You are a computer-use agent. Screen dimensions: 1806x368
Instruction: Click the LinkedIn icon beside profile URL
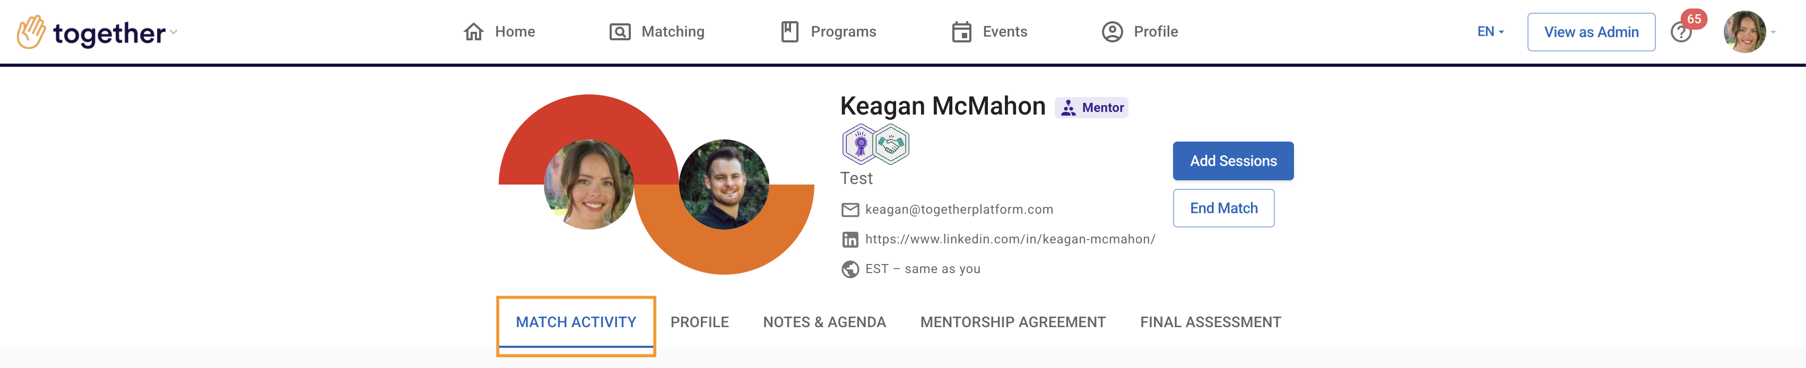(850, 240)
